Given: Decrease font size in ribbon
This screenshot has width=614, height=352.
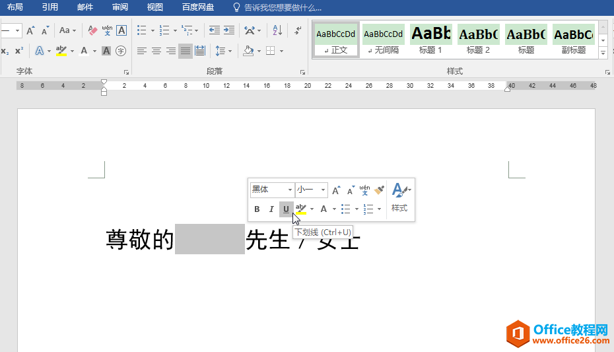Looking at the screenshot, I should pos(46,30).
